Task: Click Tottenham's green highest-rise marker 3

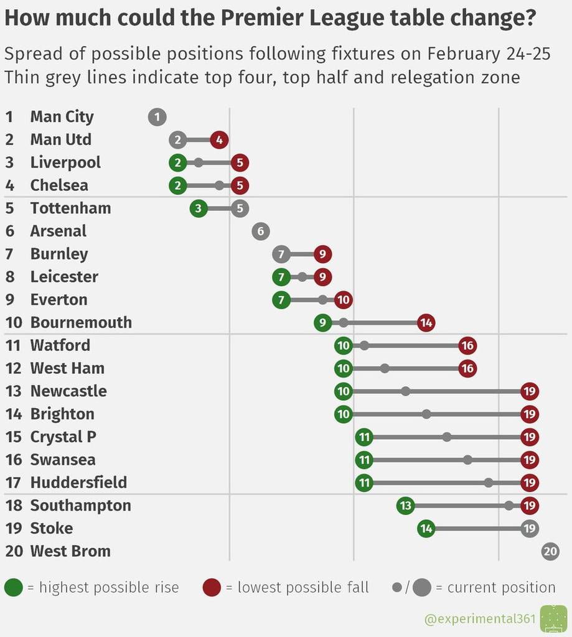Action: tap(199, 208)
